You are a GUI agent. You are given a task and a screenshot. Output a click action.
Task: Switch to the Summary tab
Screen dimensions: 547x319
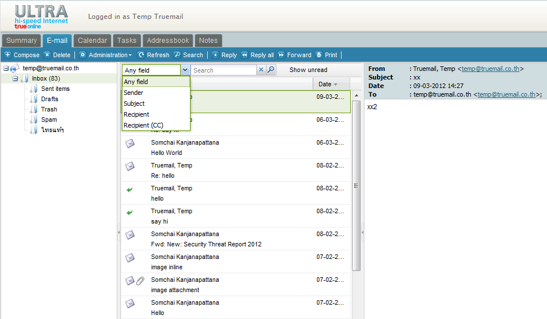(21, 41)
